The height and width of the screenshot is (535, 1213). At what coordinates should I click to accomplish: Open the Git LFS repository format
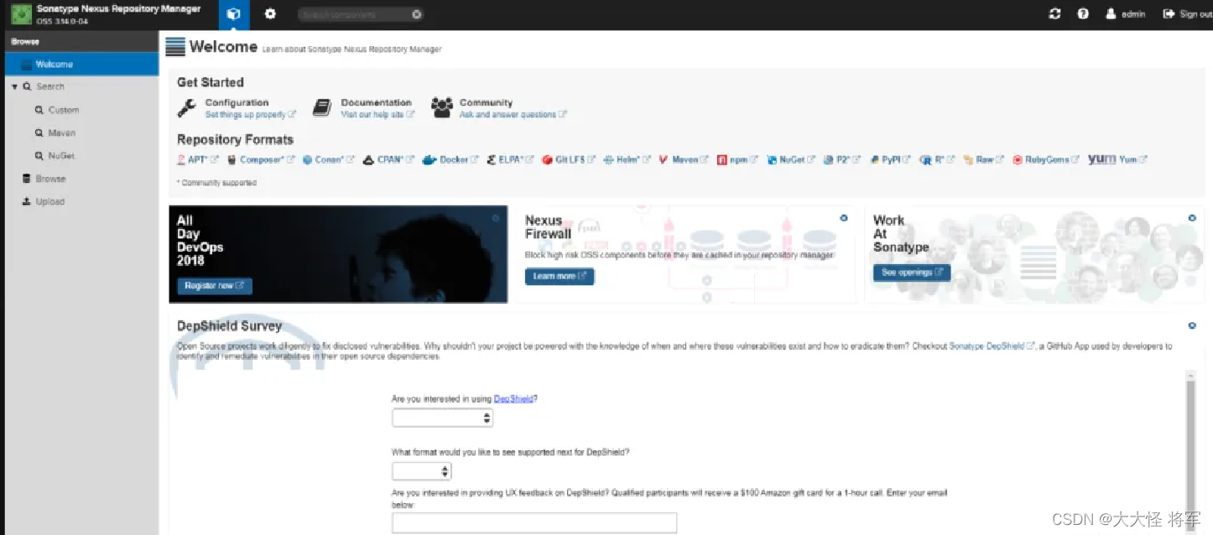pyautogui.click(x=569, y=159)
